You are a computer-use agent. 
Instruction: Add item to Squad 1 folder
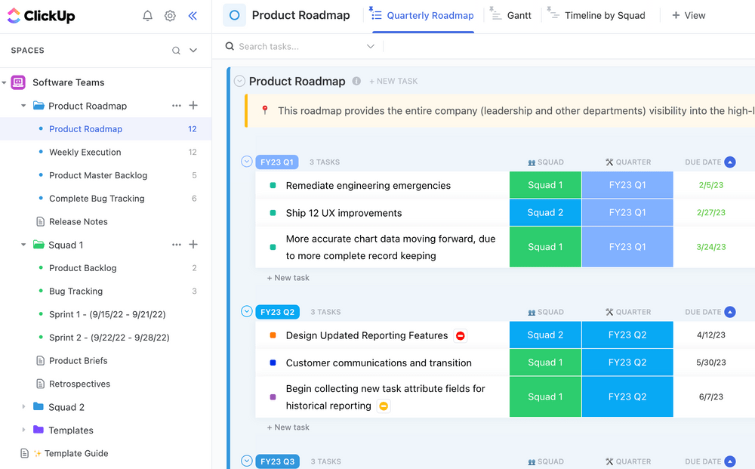click(193, 245)
